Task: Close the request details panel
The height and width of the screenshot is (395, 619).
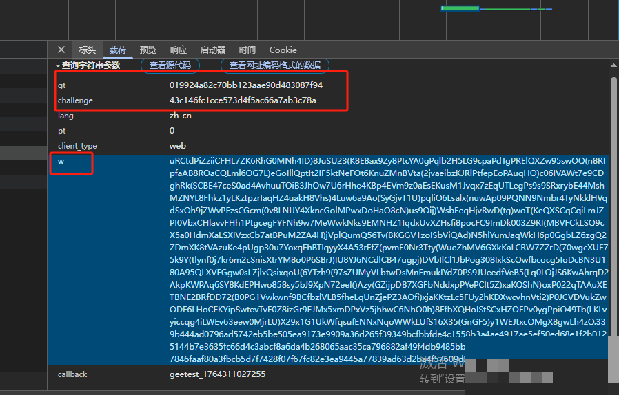Action: coord(61,50)
